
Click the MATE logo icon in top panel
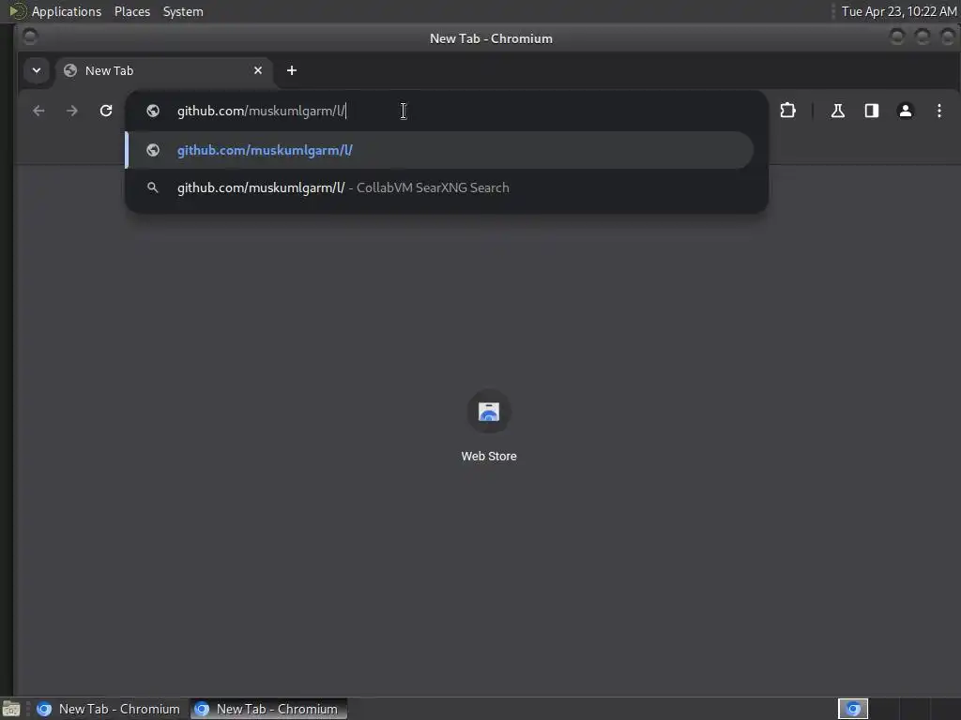tap(17, 11)
